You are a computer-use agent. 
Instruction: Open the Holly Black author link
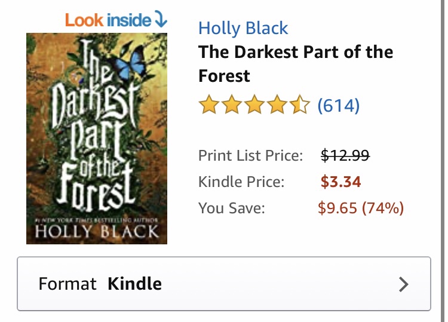coord(243,28)
